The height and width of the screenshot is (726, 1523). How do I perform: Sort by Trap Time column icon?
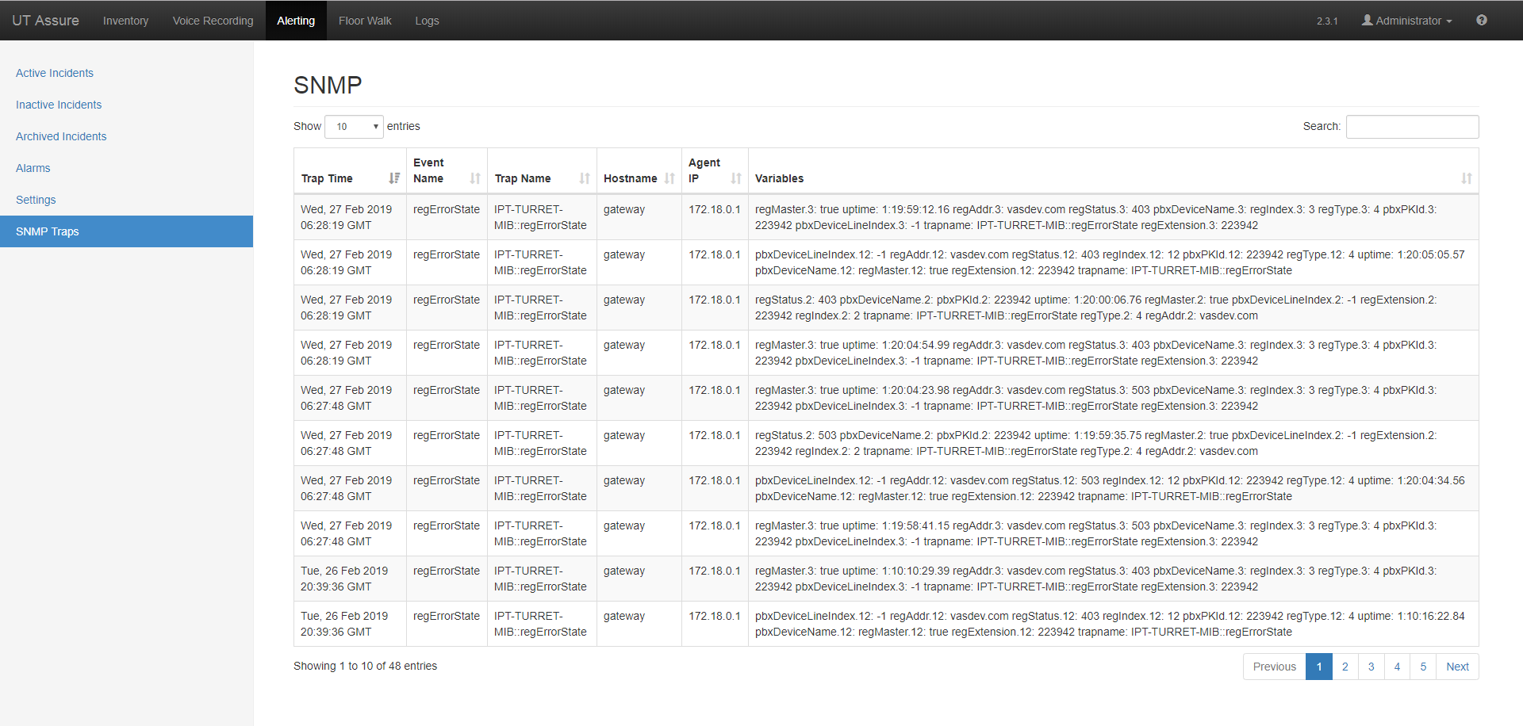click(394, 178)
